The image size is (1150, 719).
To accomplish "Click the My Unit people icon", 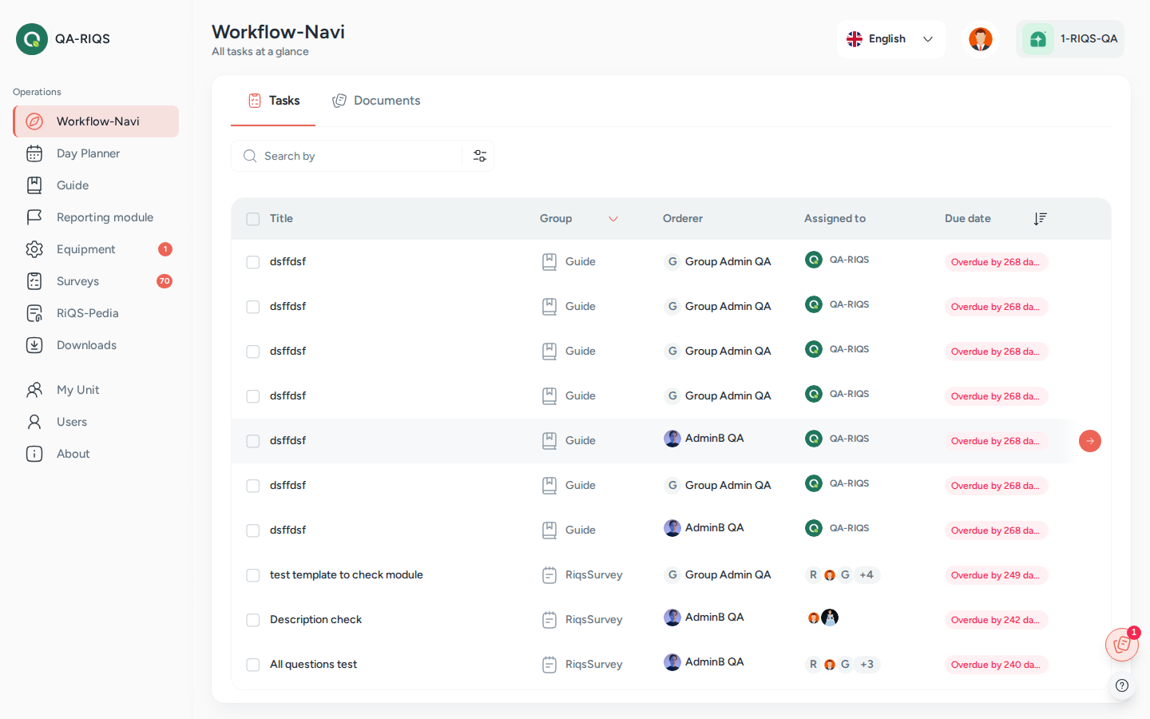I will pos(34,390).
